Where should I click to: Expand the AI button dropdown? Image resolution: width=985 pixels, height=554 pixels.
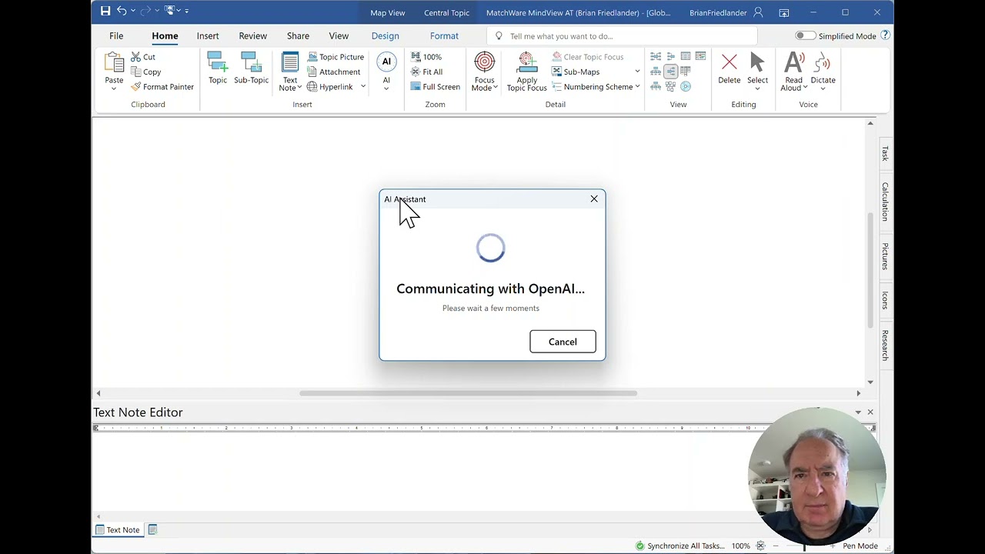386,88
